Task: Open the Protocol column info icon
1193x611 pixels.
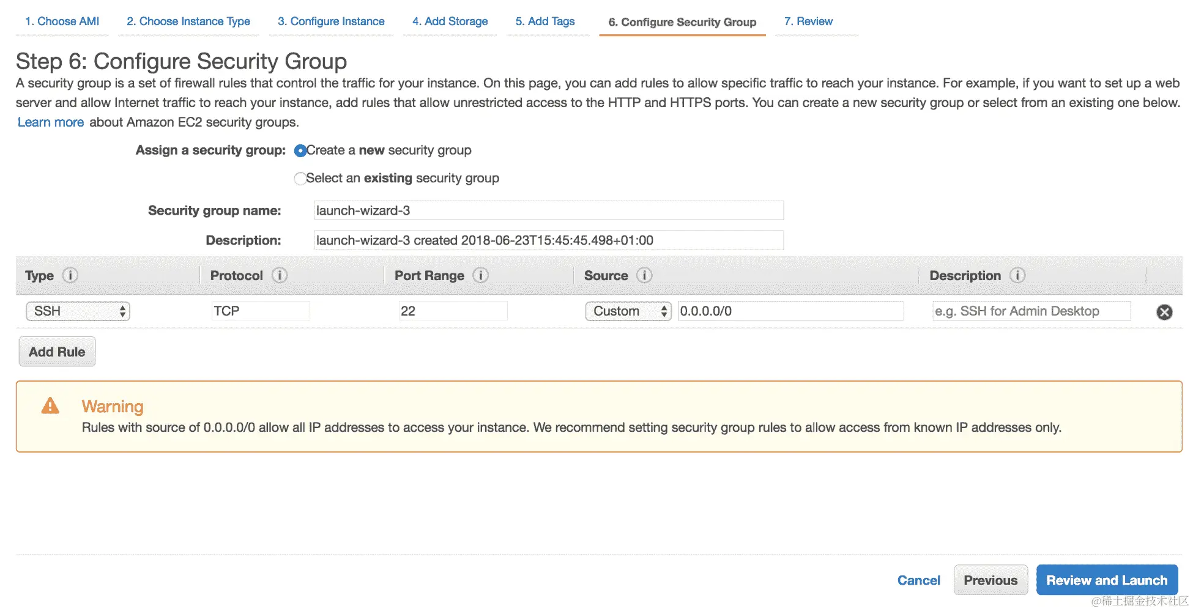Action: [280, 275]
